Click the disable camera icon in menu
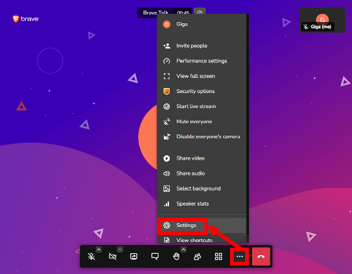352x274 pixels. pyautogui.click(x=167, y=136)
